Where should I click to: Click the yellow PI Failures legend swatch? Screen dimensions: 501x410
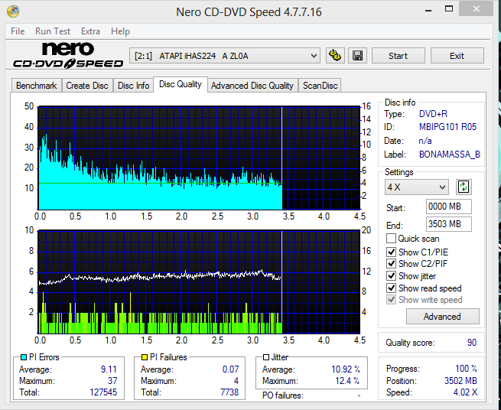point(144,357)
